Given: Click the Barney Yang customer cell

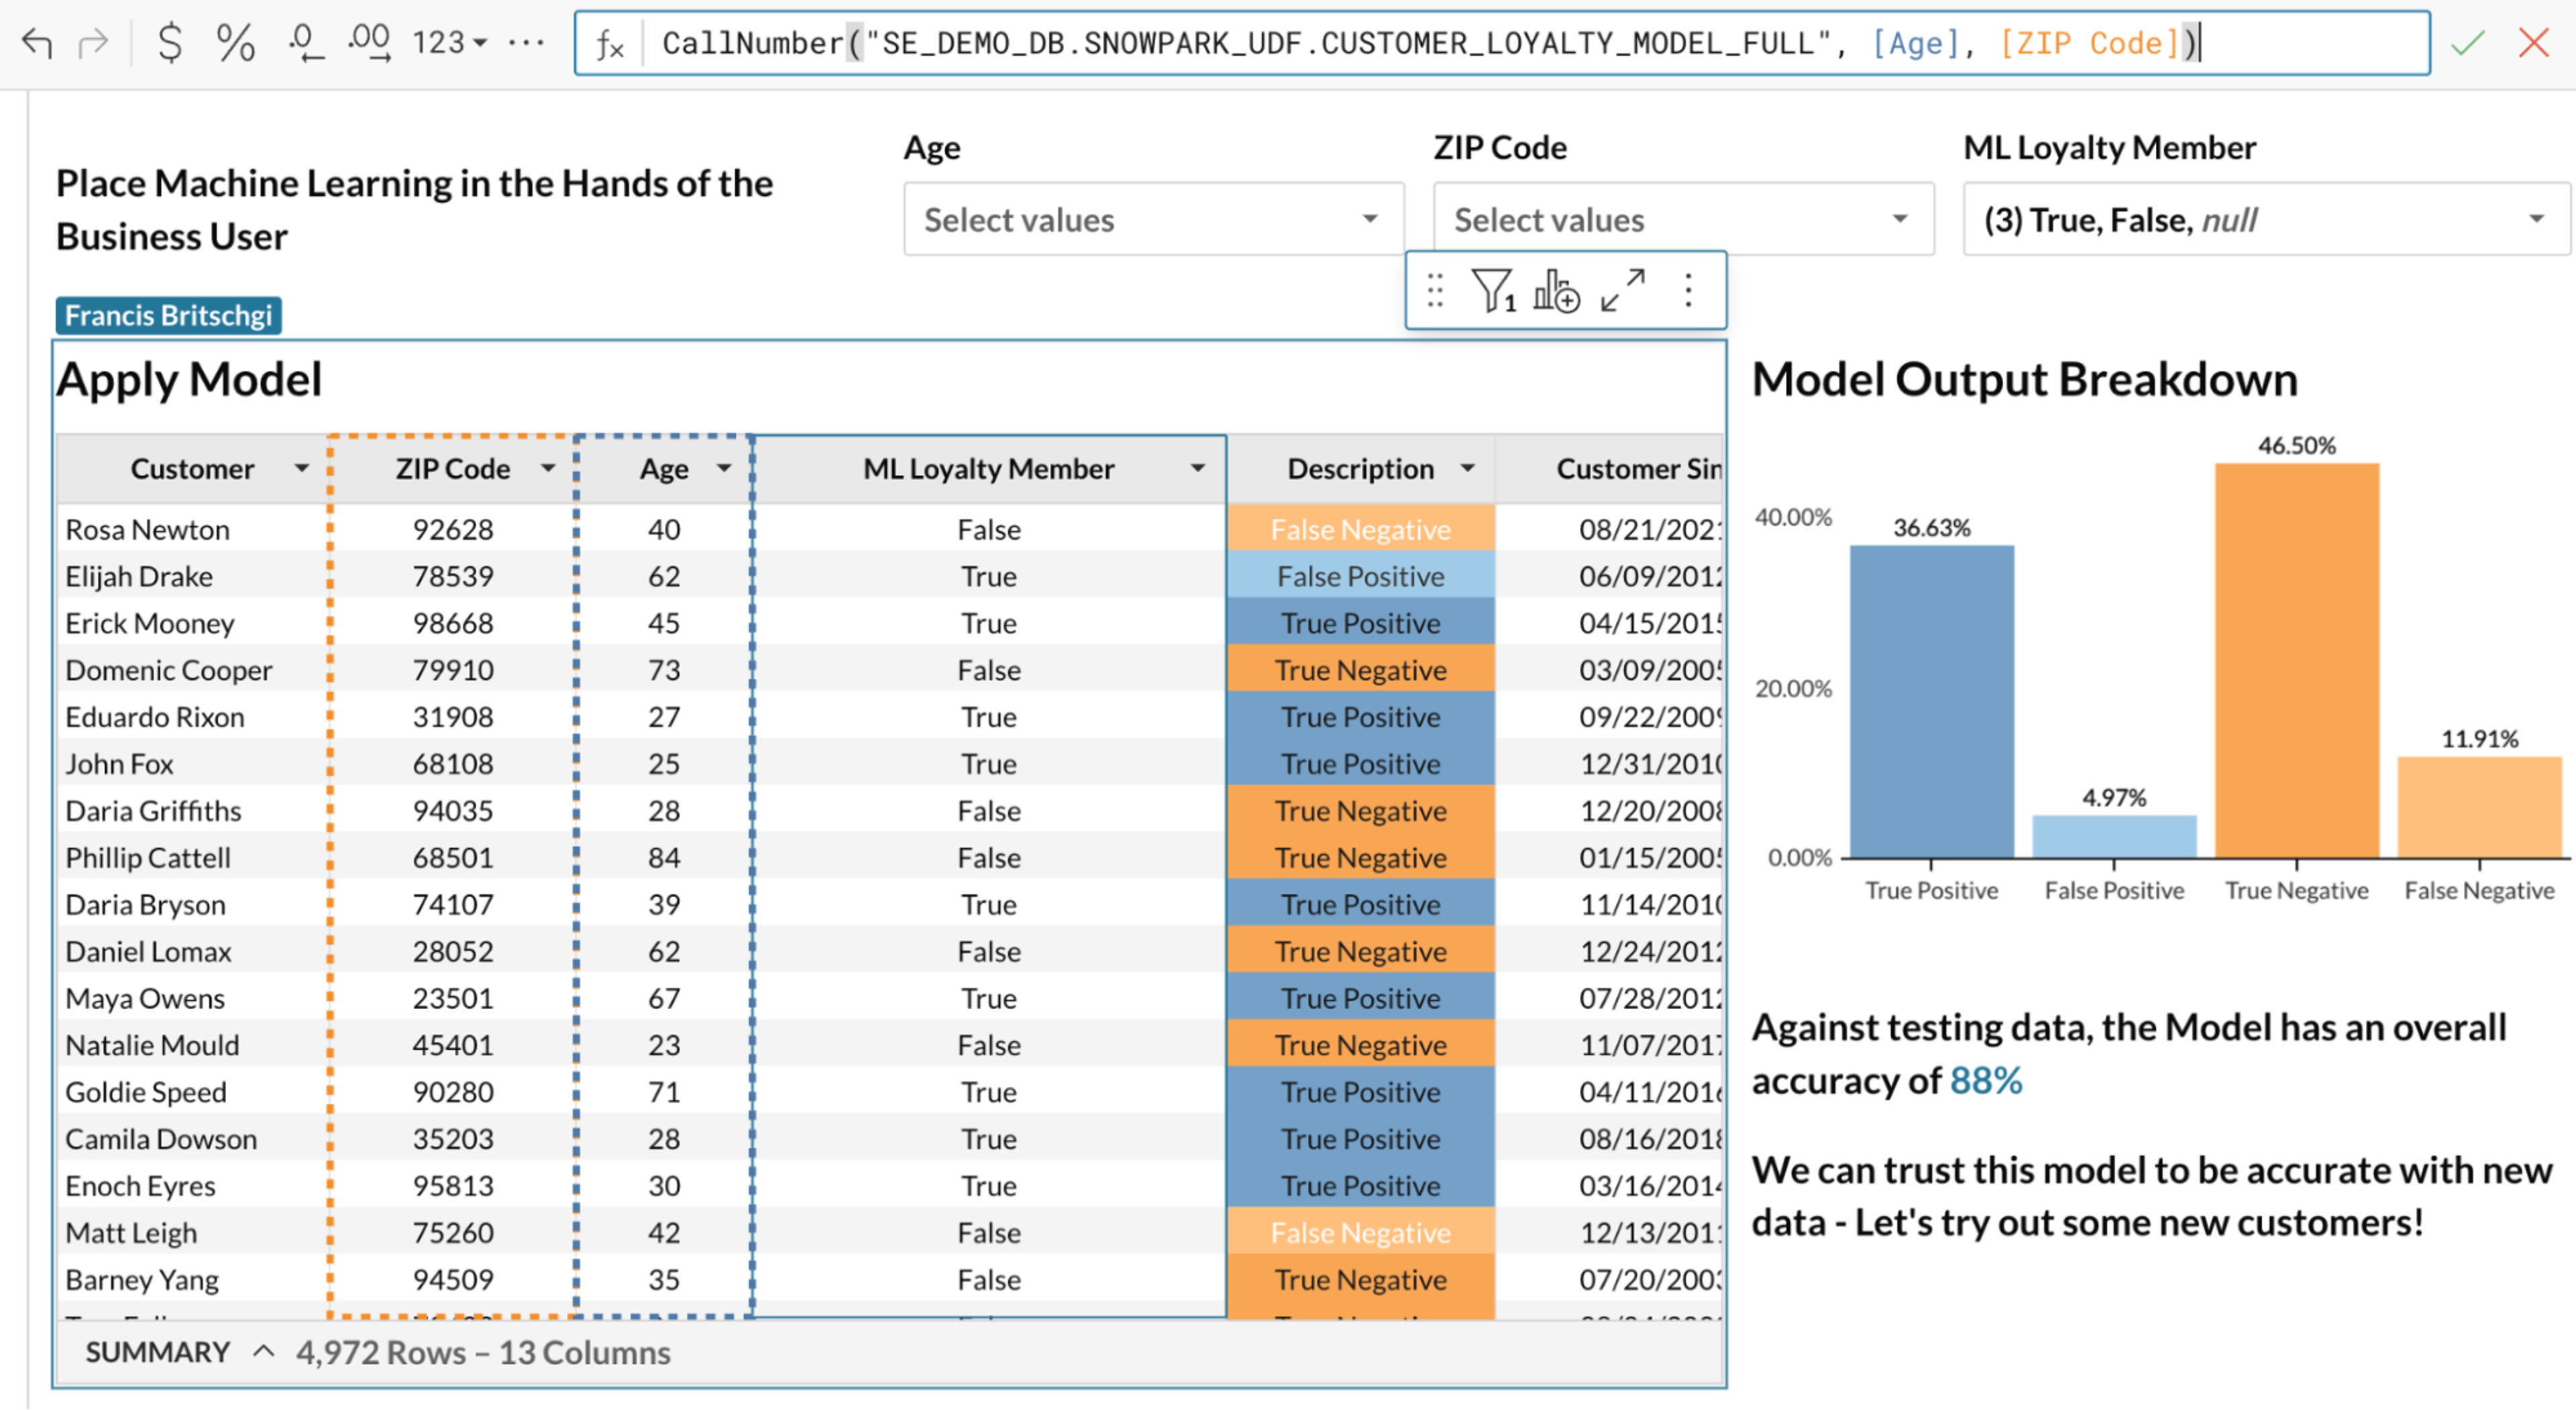Looking at the screenshot, I should coord(192,1279).
